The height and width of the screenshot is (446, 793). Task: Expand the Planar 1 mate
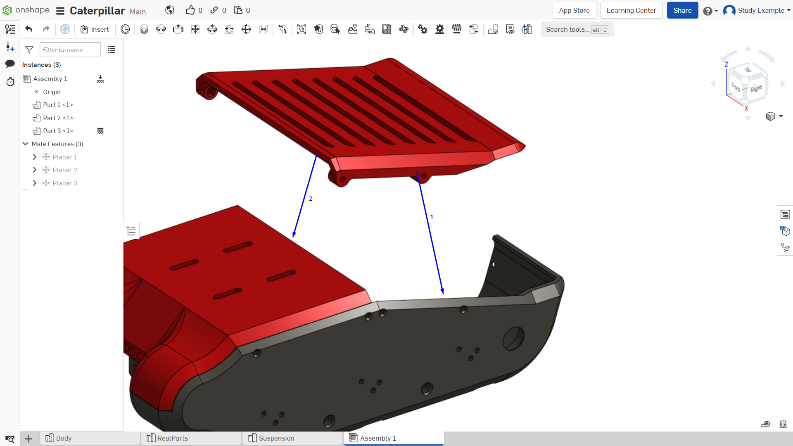[35, 157]
